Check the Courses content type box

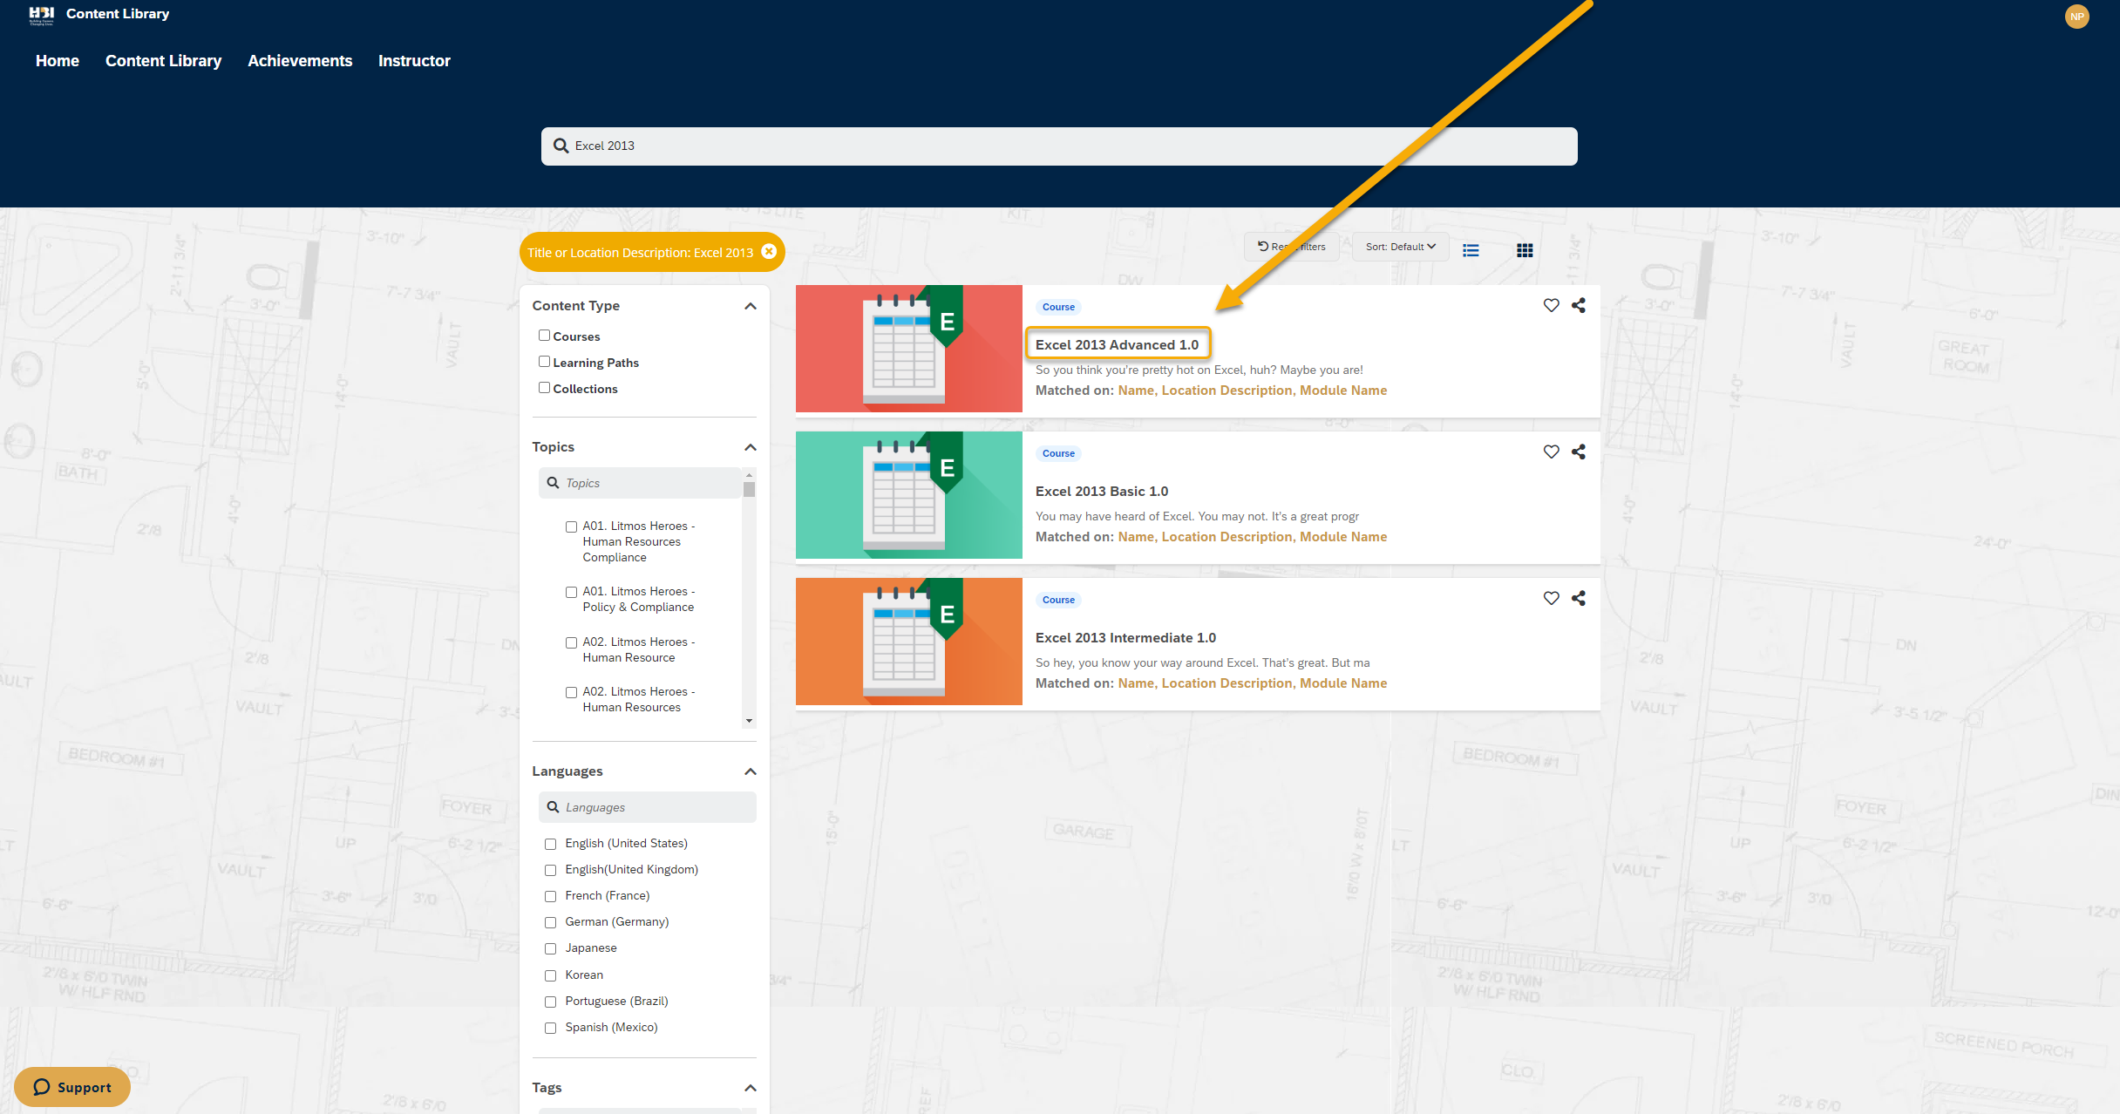(544, 336)
